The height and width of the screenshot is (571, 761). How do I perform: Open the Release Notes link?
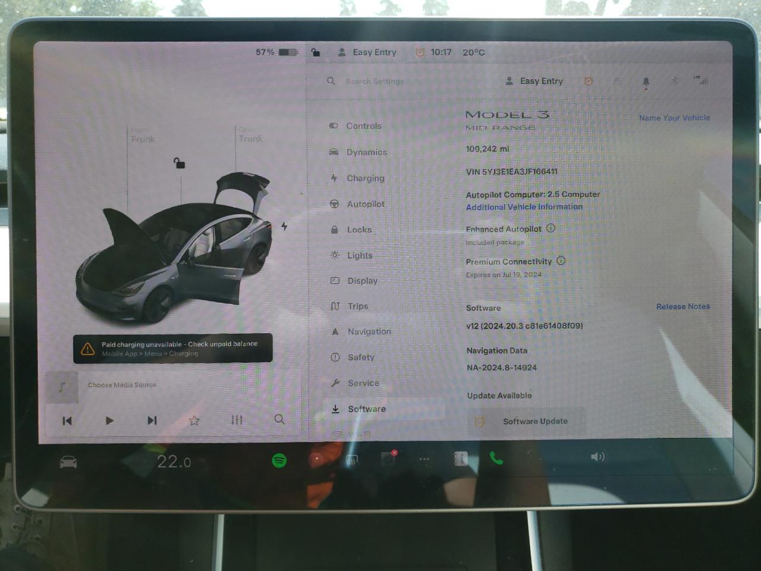pos(683,306)
